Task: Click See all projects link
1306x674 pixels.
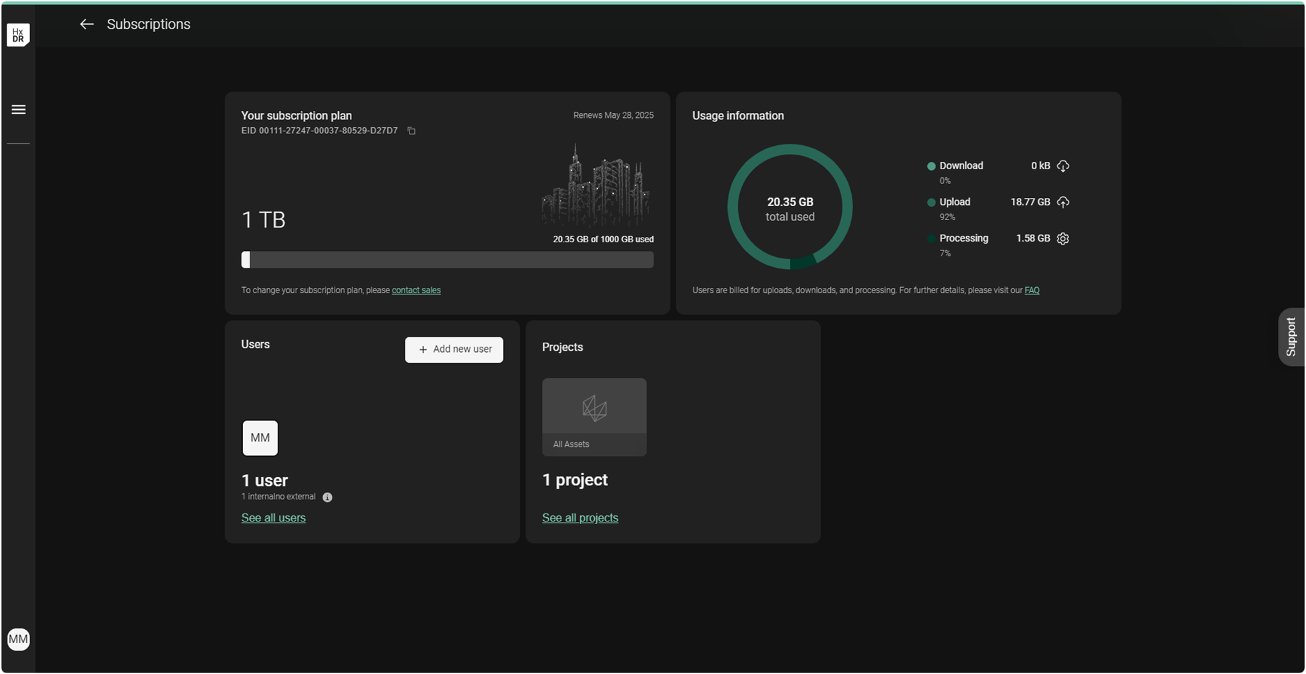Action: coord(579,518)
